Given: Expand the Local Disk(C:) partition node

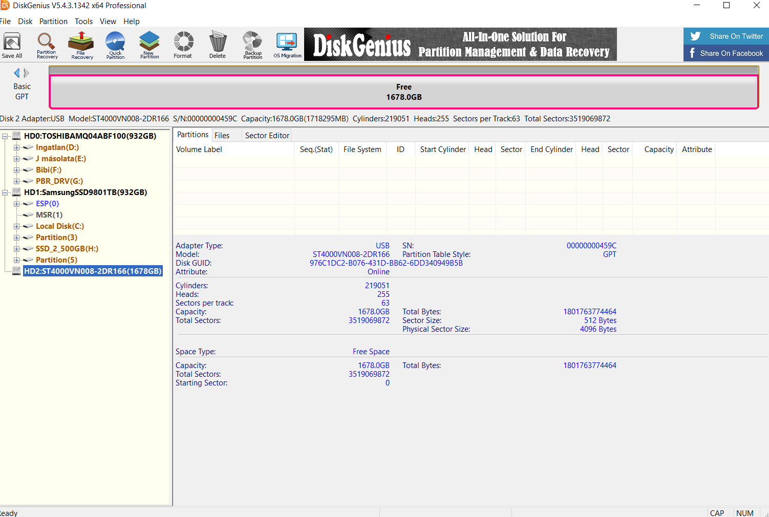Looking at the screenshot, I should point(16,226).
